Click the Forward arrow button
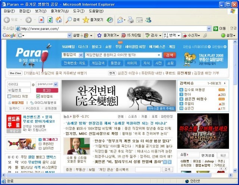Screen dimensions: 239x185 (x=28, y=20)
